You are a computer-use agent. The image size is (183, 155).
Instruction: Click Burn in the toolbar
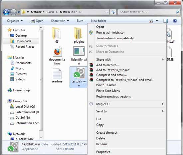(80, 21)
